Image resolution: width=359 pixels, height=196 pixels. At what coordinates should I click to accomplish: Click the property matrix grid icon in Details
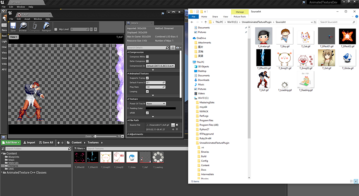click(x=173, y=48)
